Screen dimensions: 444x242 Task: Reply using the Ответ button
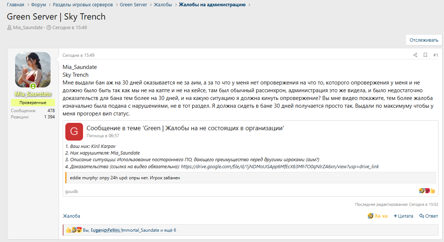click(x=428, y=216)
